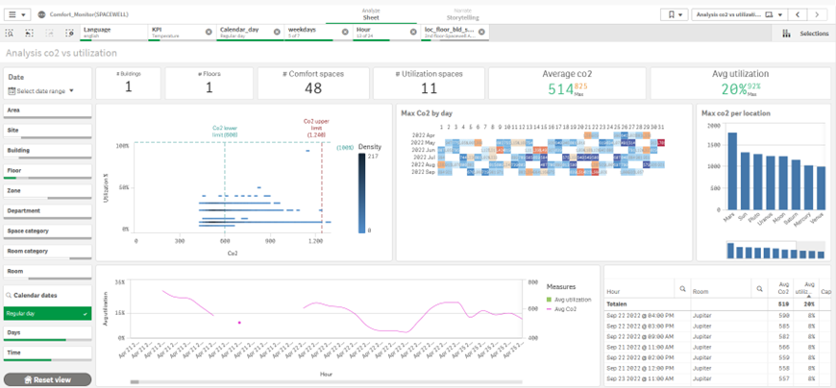Open smart search in selections bar
The height and width of the screenshot is (388, 836).
[x=10, y=33]
